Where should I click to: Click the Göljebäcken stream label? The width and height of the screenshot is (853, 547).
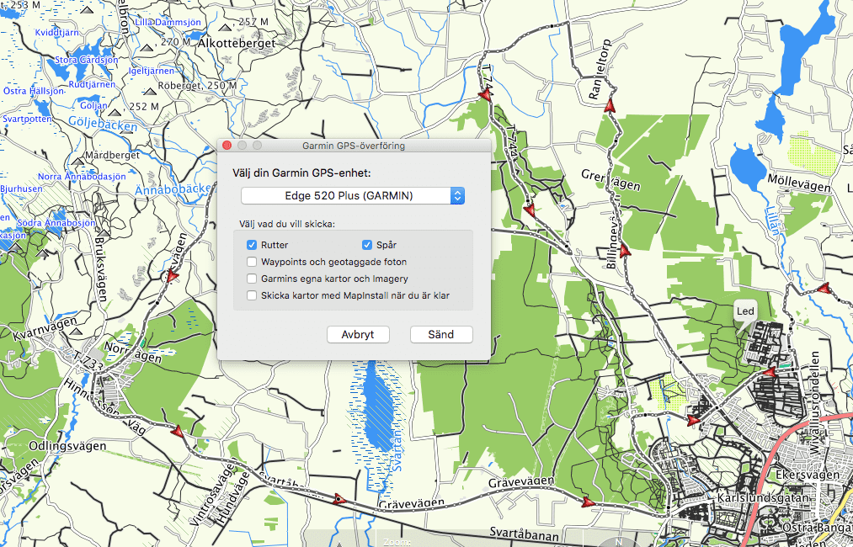pos(103,124)
